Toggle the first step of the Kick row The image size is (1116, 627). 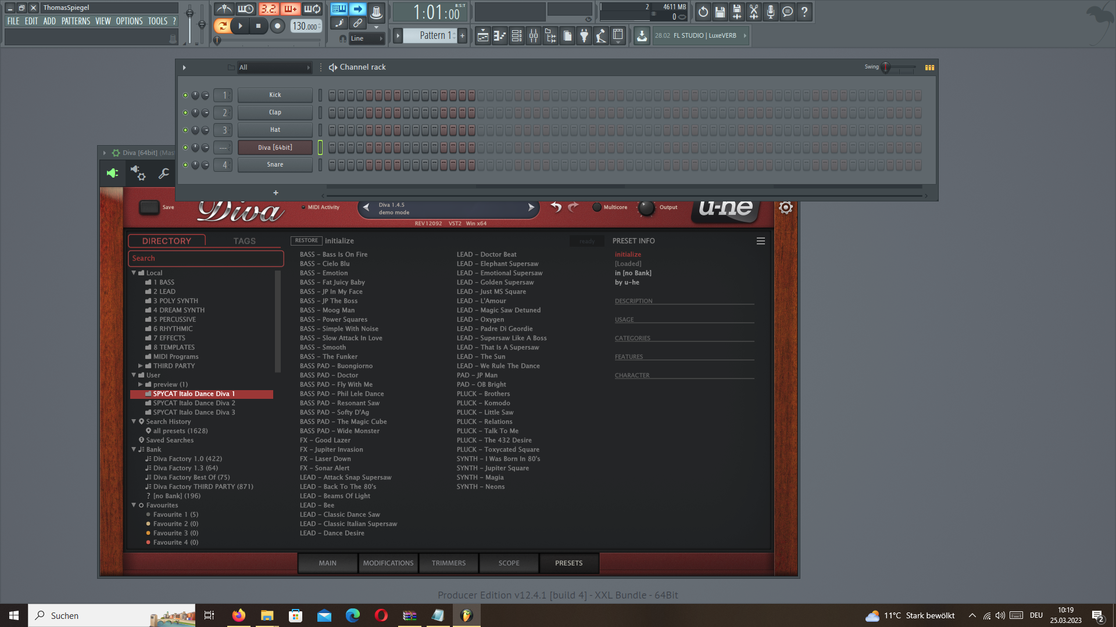(x=332, y=95)
